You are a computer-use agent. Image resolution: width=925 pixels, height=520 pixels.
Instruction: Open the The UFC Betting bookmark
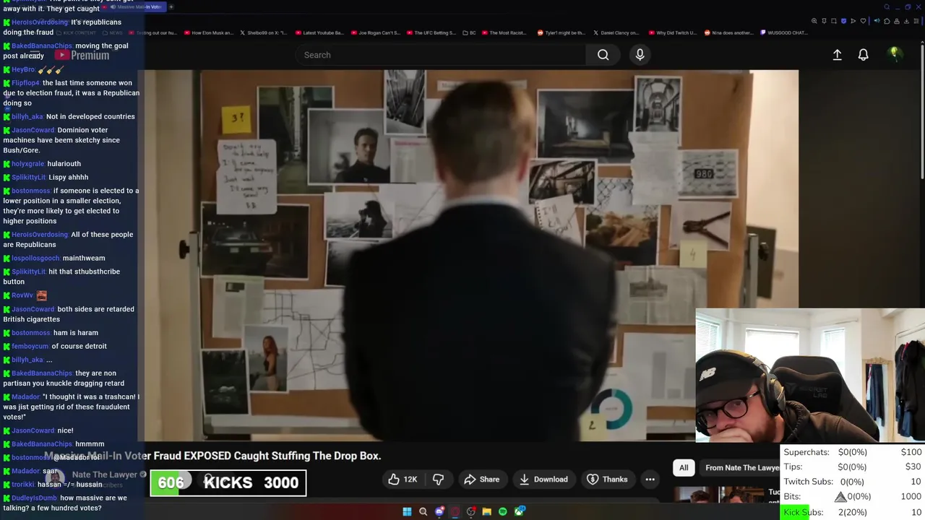click(431, 32)
